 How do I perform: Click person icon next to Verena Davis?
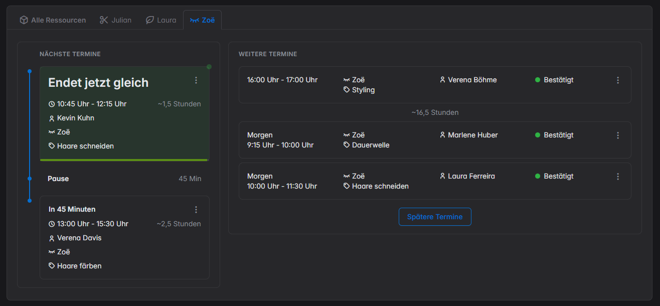(52, 238)
